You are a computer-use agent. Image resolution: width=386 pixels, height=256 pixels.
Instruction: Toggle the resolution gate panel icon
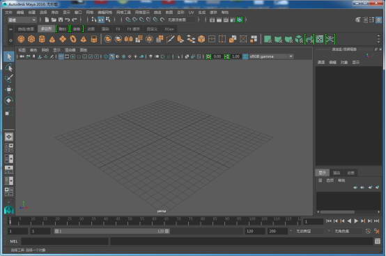coord(73,57)
